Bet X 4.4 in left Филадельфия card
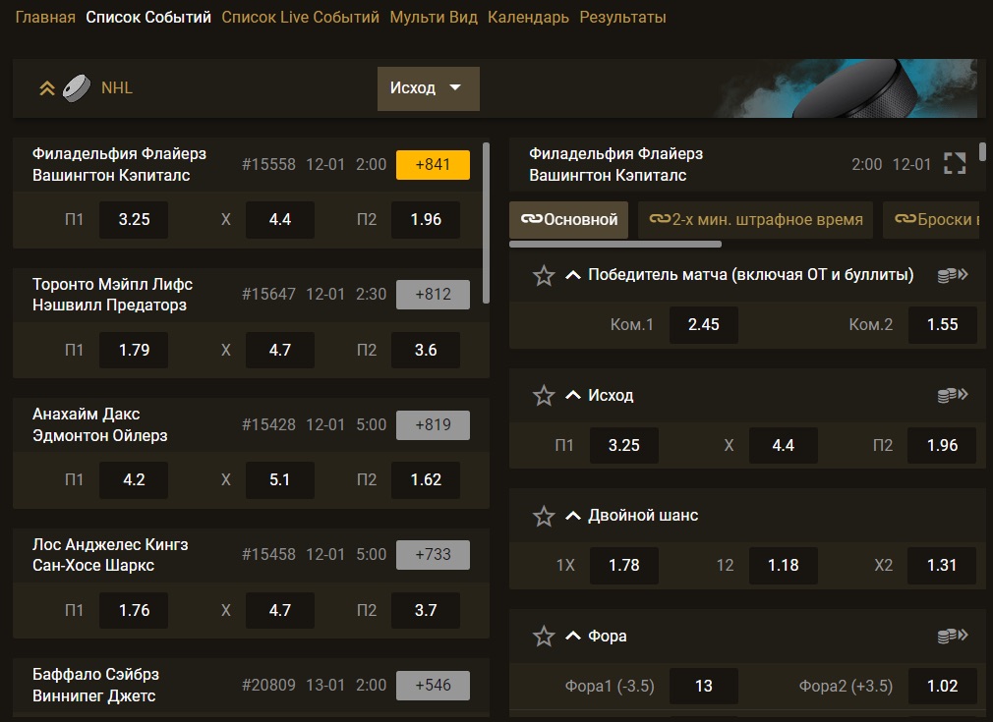This screenshot has width=993, height=722. [x=280, y=220]
